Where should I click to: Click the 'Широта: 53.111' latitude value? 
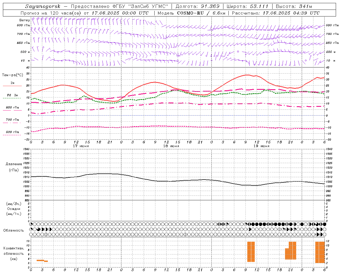pyautogui.click(x=248, y=6)
